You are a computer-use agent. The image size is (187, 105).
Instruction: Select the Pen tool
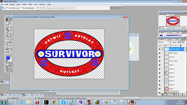pos(7,47)
